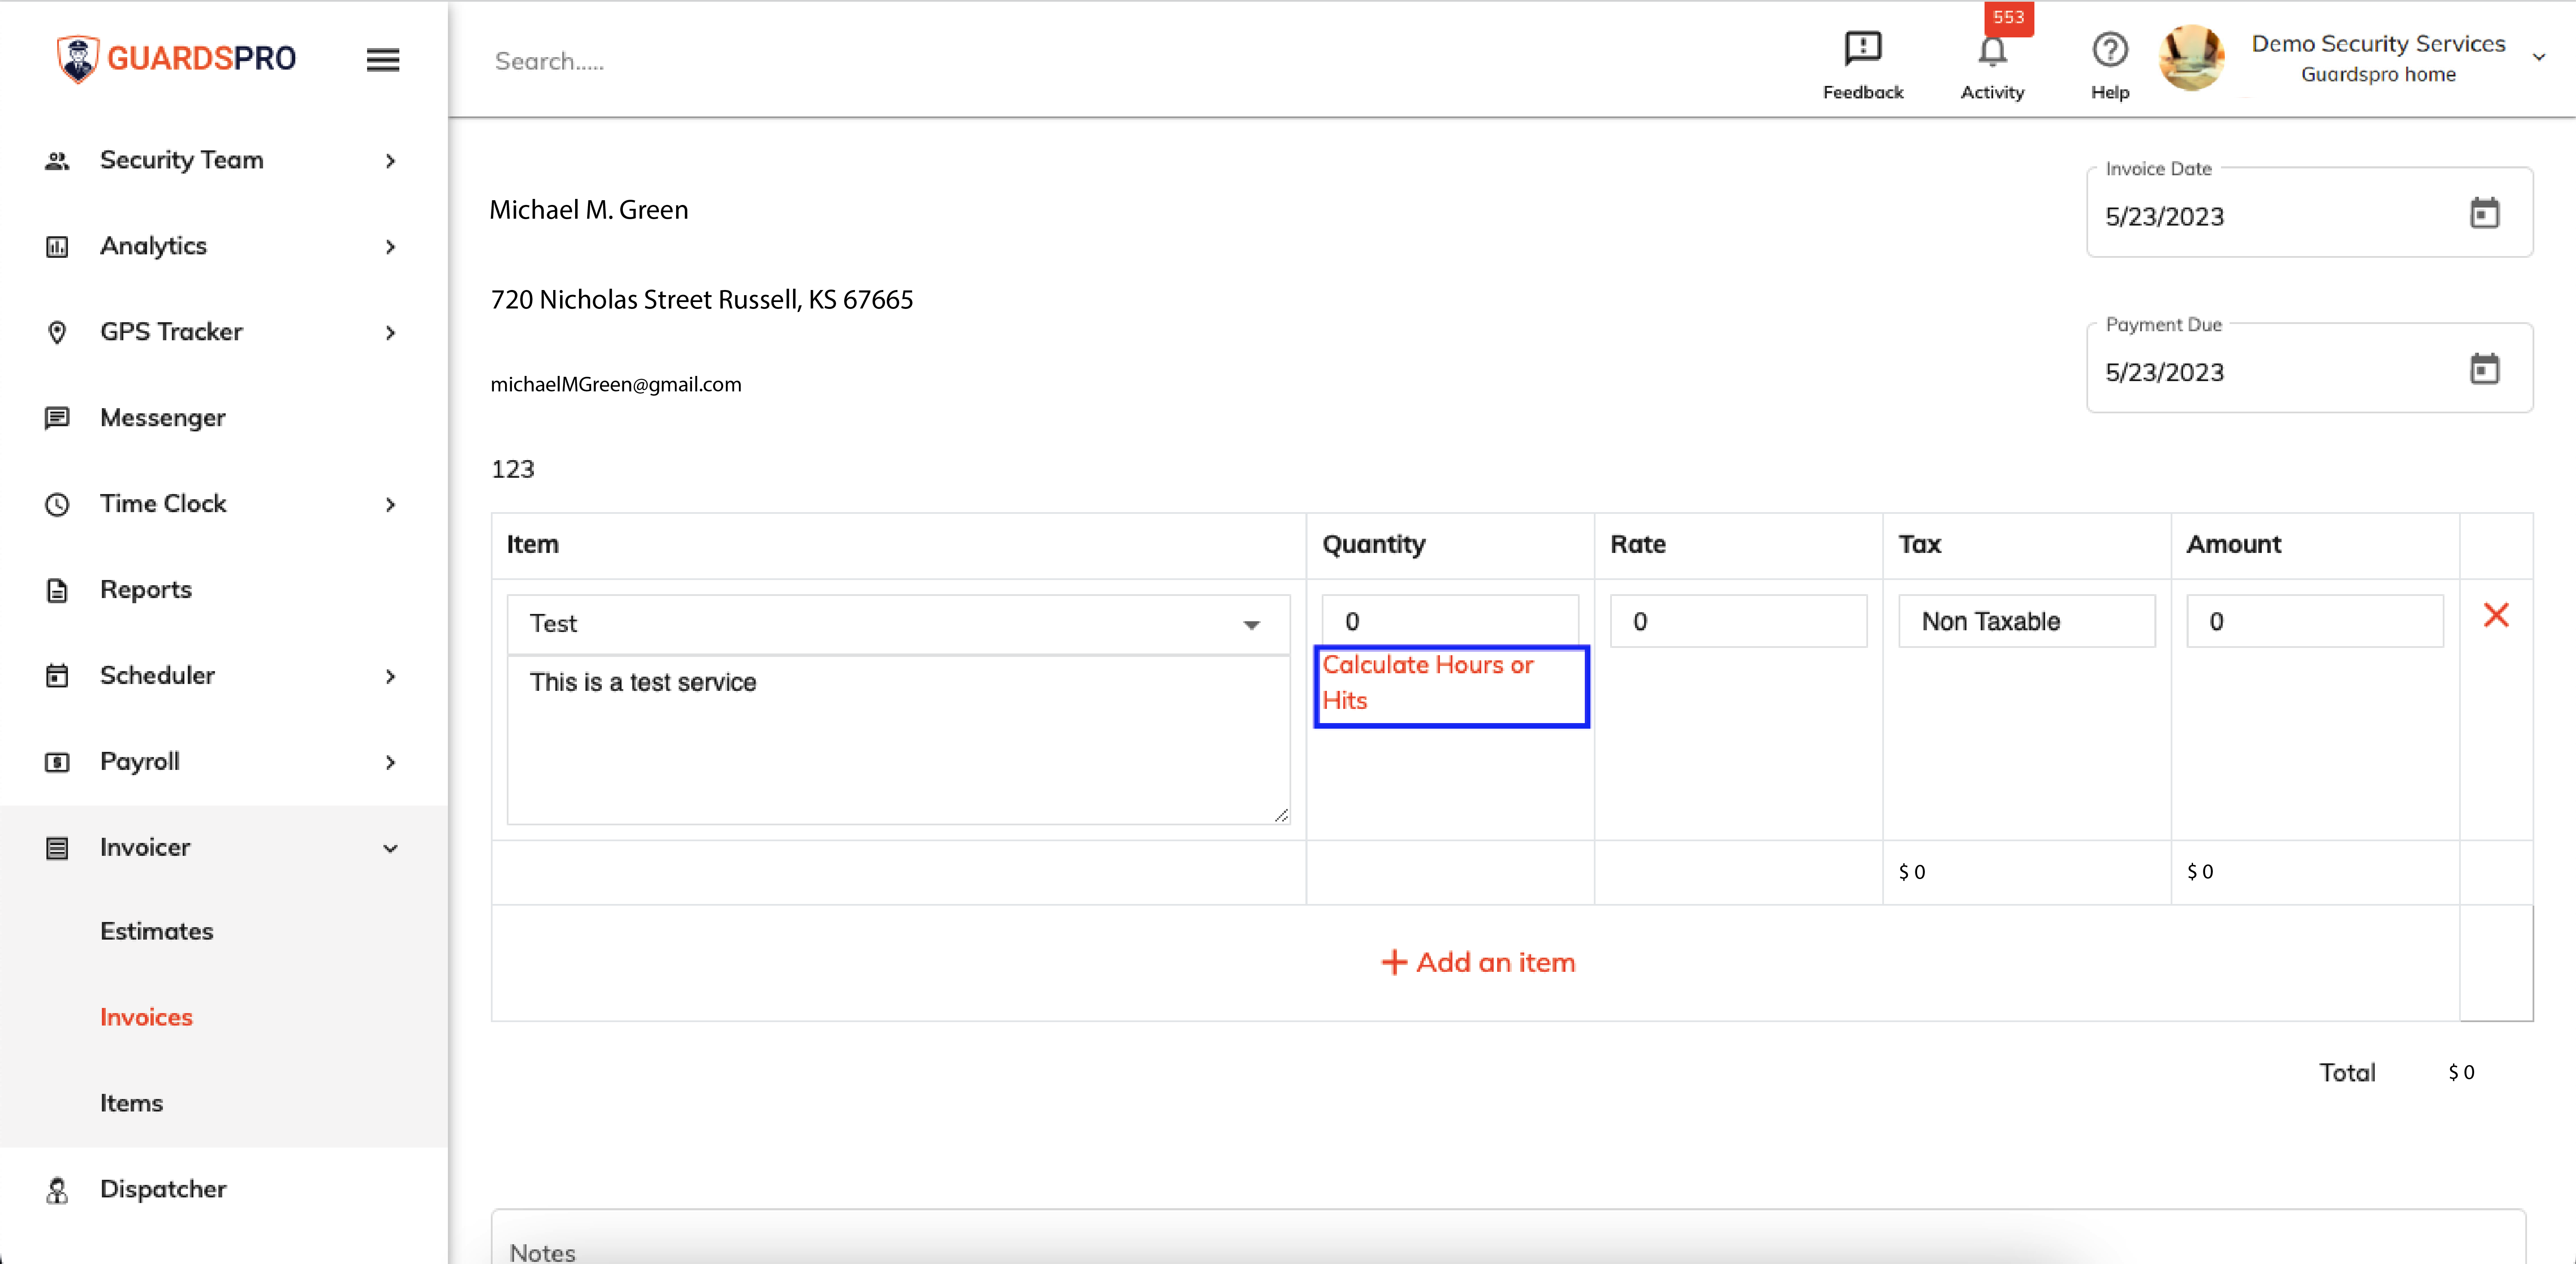The width and height of the screenshot is (2576, 1264).
Task: Click the Messenger chat icon
Action: tap(57, 418)
